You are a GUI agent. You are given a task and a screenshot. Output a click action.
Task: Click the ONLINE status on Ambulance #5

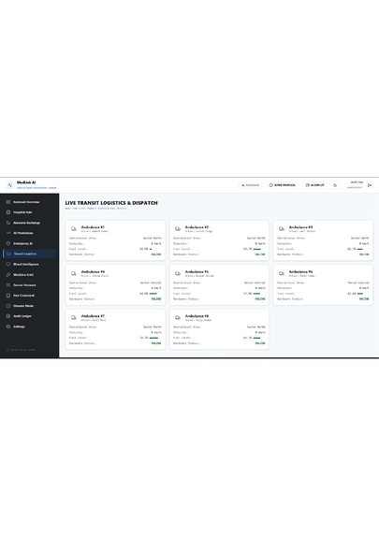point(260,298)
